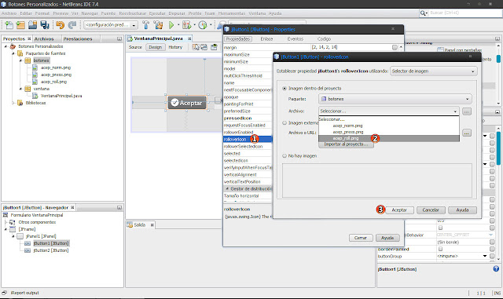Click the Properties panel vertical scrollbar thumb
This screenshot has height=299, width=503.
(498, 148)
